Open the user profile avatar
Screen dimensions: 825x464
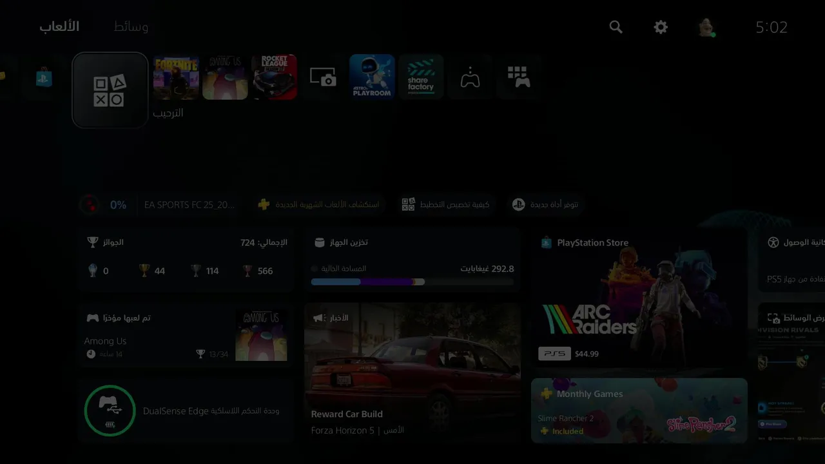pyautogui.click(x=706, y=27)
